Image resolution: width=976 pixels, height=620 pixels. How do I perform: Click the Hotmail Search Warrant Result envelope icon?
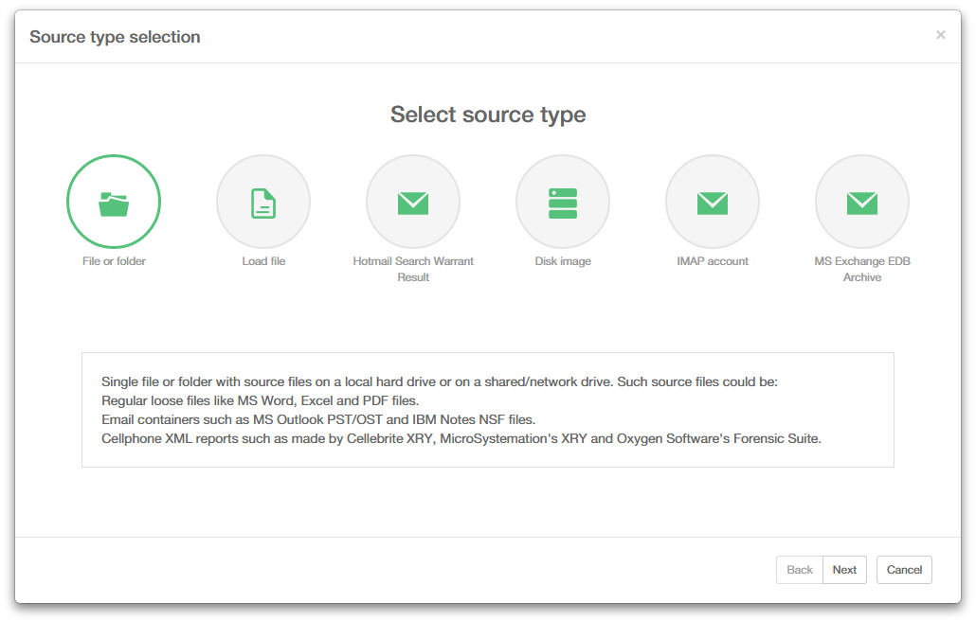point(413,202)
